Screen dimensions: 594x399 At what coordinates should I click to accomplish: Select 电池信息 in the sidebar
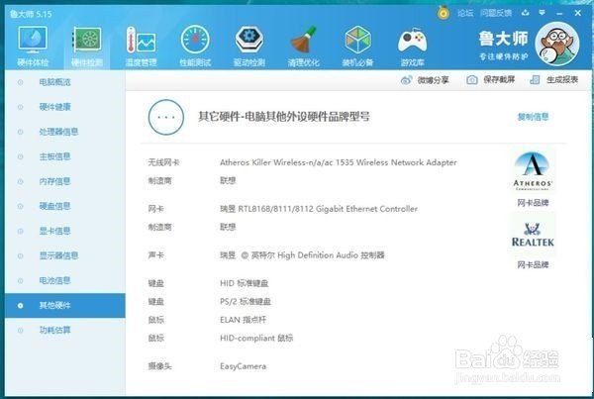65,281
